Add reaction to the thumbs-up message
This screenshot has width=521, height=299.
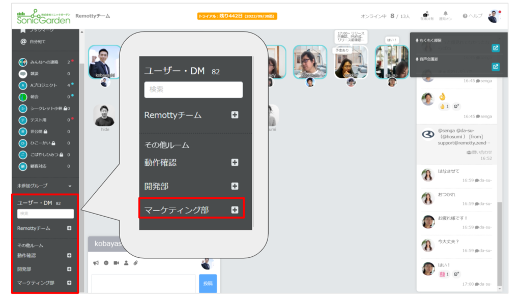click(x=456, y=106)
